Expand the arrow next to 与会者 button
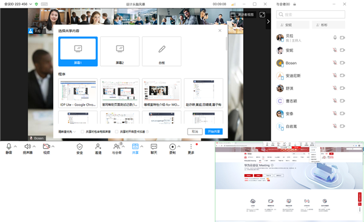The image size is (364, 222). (123, 147)
